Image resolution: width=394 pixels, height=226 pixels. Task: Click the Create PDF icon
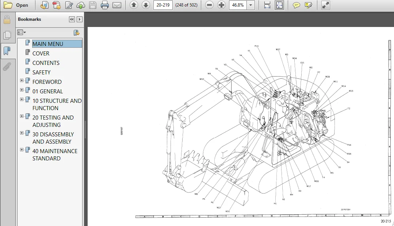click(57, 5)
